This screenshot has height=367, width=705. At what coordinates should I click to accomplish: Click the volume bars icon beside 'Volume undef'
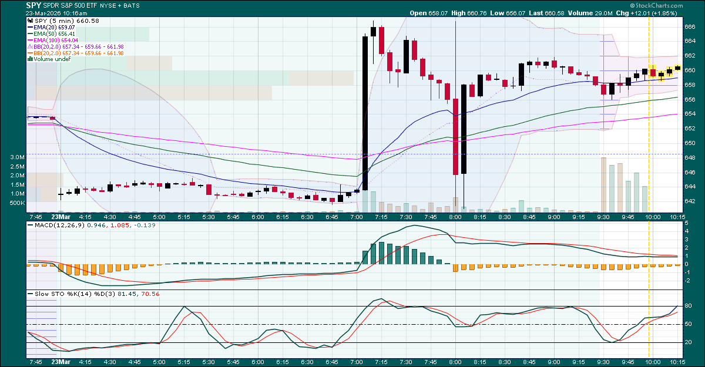(30, 59)
